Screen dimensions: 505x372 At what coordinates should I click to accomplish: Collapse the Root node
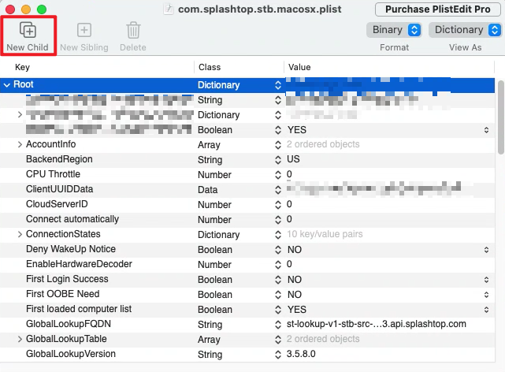tap(7, 85)
